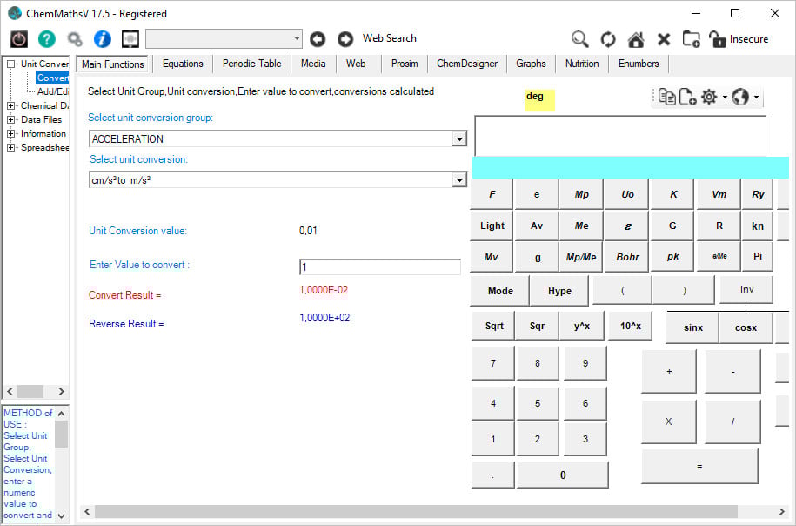Click the blue information icon
The height and width of the screenshot is (526, 796).
click(103, 39)
